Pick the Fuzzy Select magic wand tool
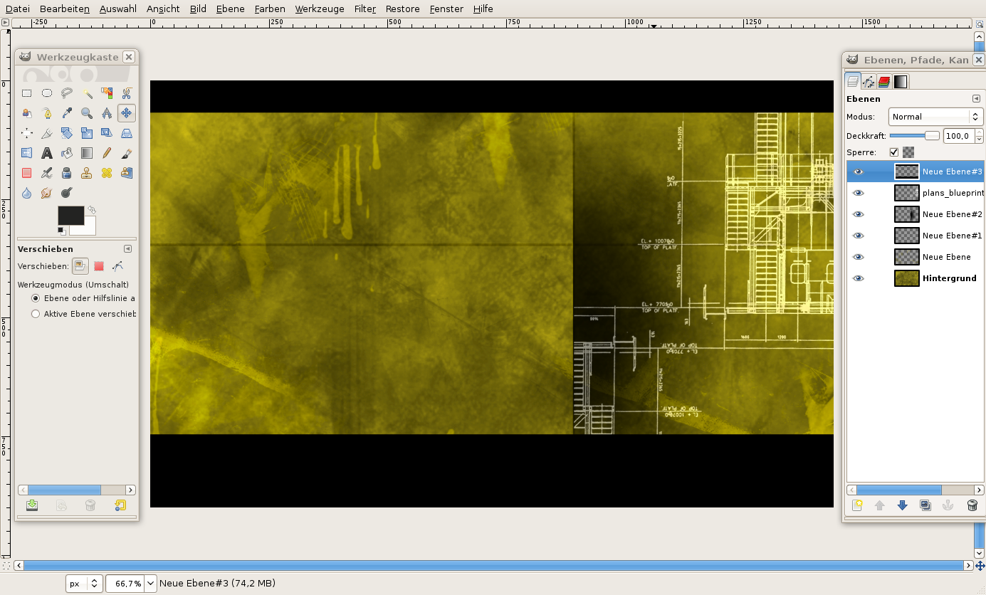Screen dimensions: 986x595 [86, 93]
